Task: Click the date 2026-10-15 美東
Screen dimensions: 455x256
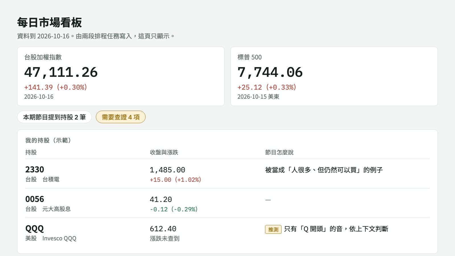Action: (258, 97)
